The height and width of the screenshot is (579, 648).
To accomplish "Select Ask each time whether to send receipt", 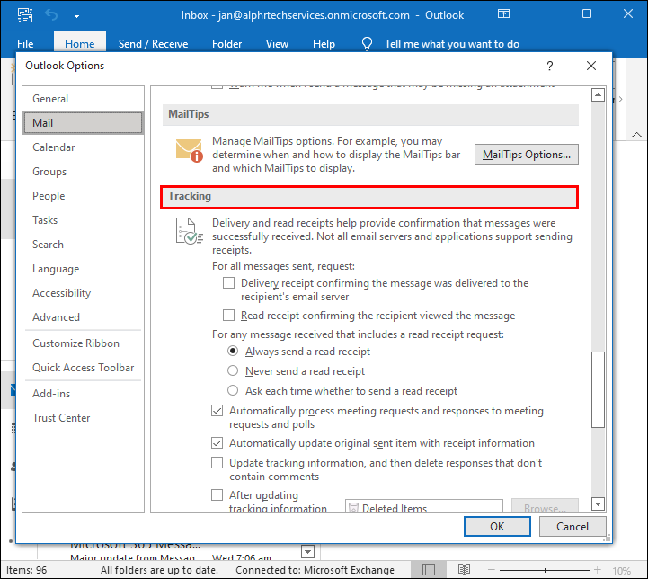I will [x=233, y=390].
